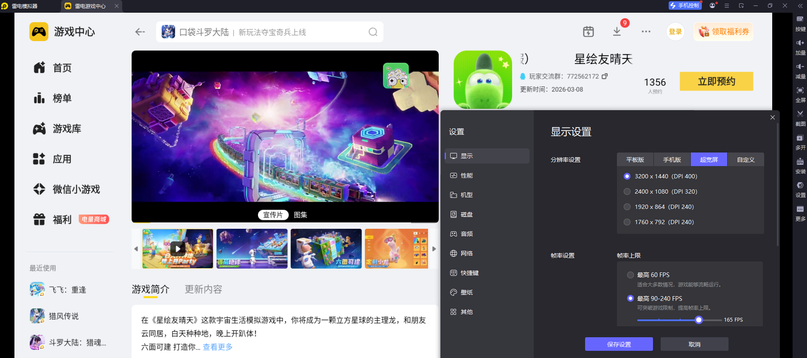Increase volume with the 加量 icon
This screenshot has height=358, width=807.
click(800, 48)
